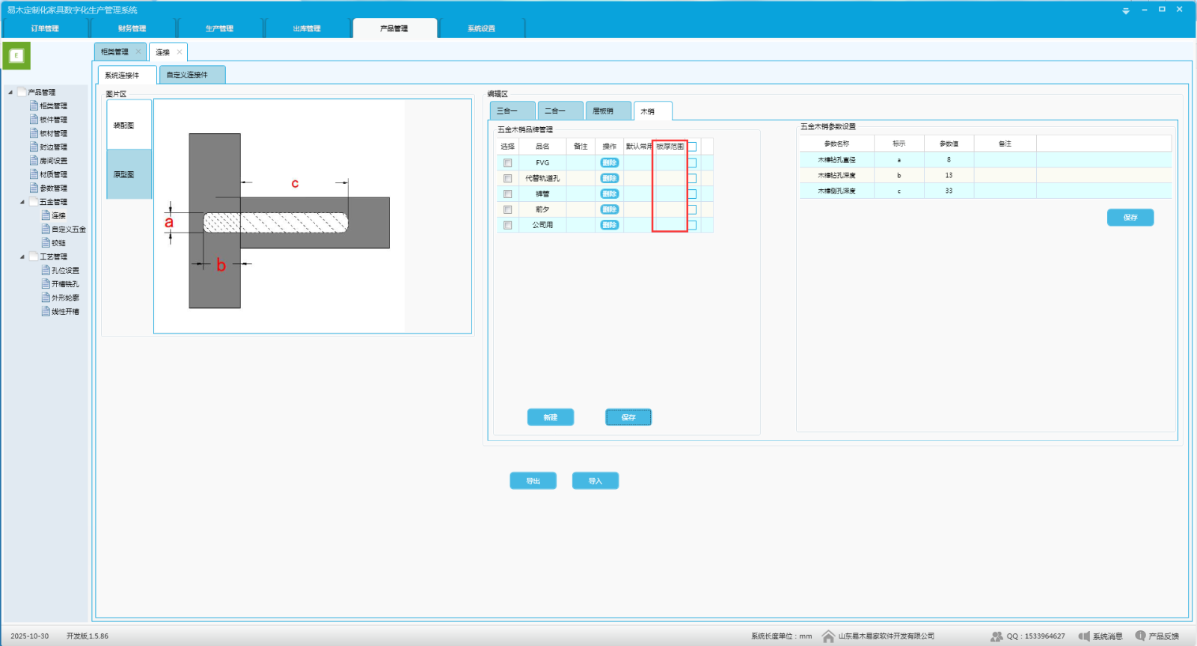
Task: Click the product feedback bubble icon
Action: point(1140,636)
